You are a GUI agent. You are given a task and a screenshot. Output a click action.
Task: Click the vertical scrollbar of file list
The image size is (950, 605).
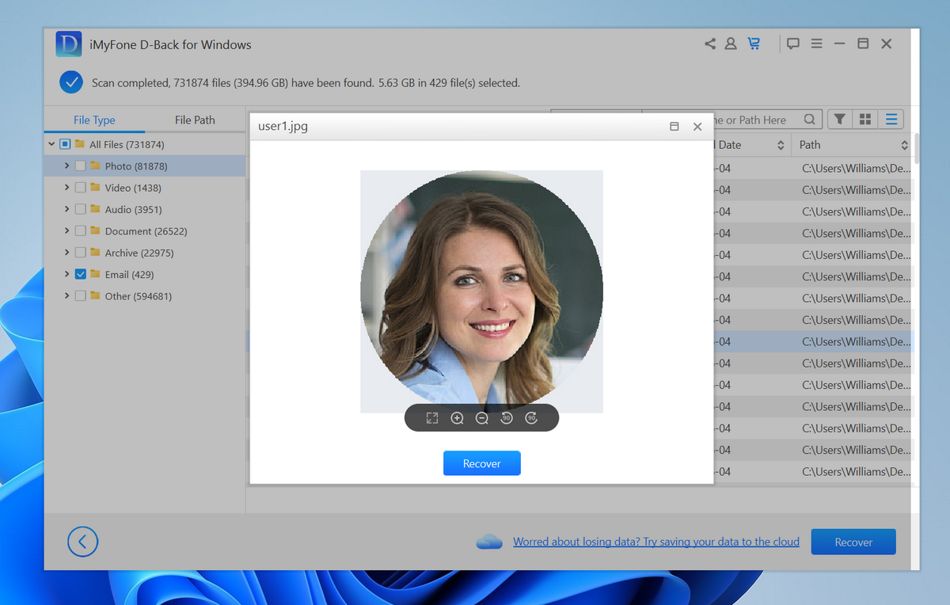[x=917, y=147]
